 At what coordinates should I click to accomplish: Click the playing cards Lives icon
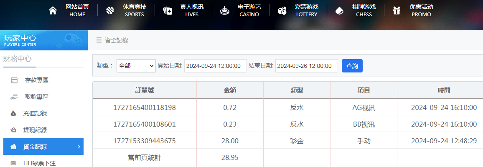point(167,11)
